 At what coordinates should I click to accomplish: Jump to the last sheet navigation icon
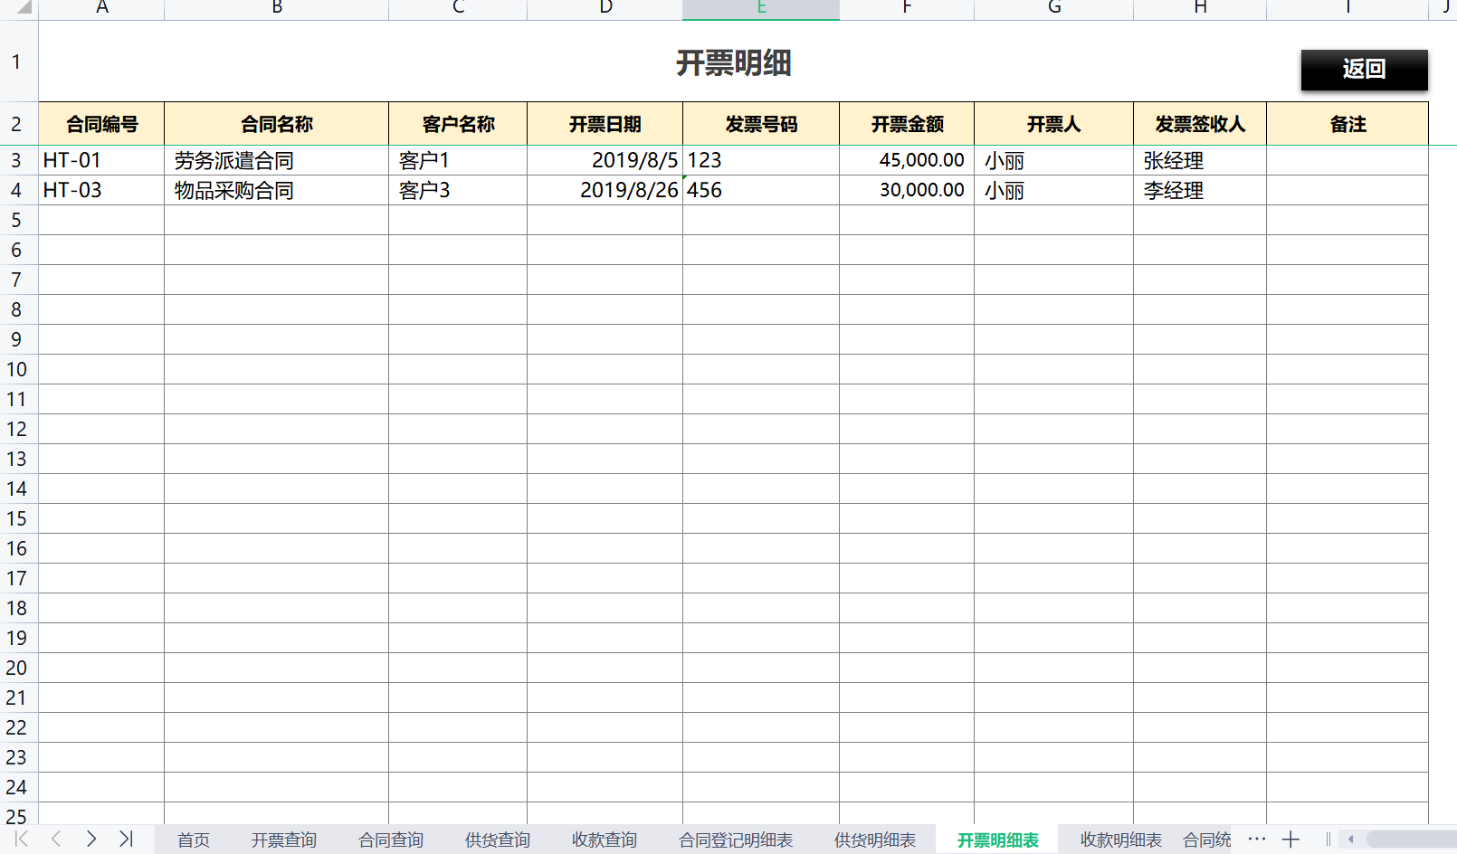pyautogui.click(x=126, y=840)
